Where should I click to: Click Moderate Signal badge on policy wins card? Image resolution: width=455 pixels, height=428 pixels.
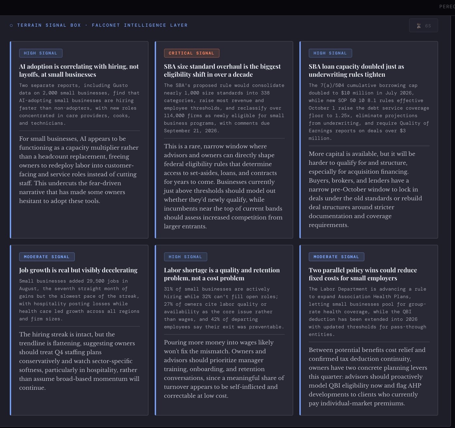[336, 257]
